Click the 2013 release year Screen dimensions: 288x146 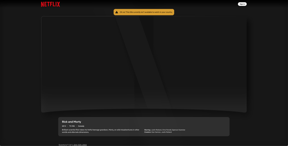64,126
